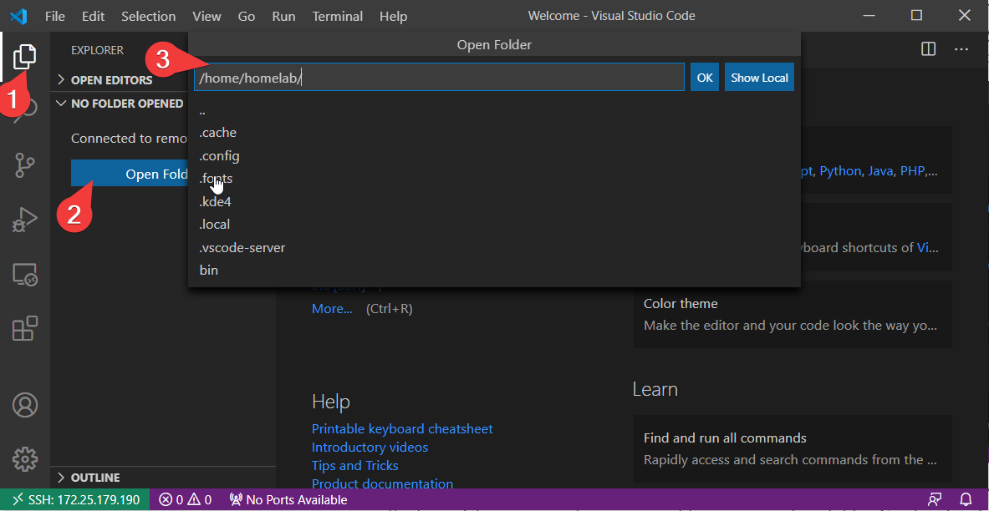Image resolution: width=989 pixels, height=511 pixels.
Task: Focus the /home/homelab/ path input field
Action: point(439,78)
